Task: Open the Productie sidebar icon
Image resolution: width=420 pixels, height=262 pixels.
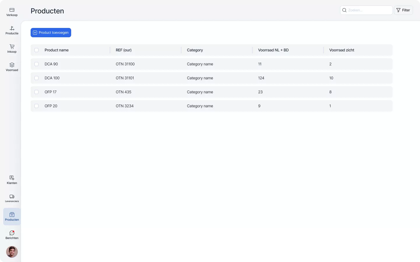Action: [x=12, y=28]
